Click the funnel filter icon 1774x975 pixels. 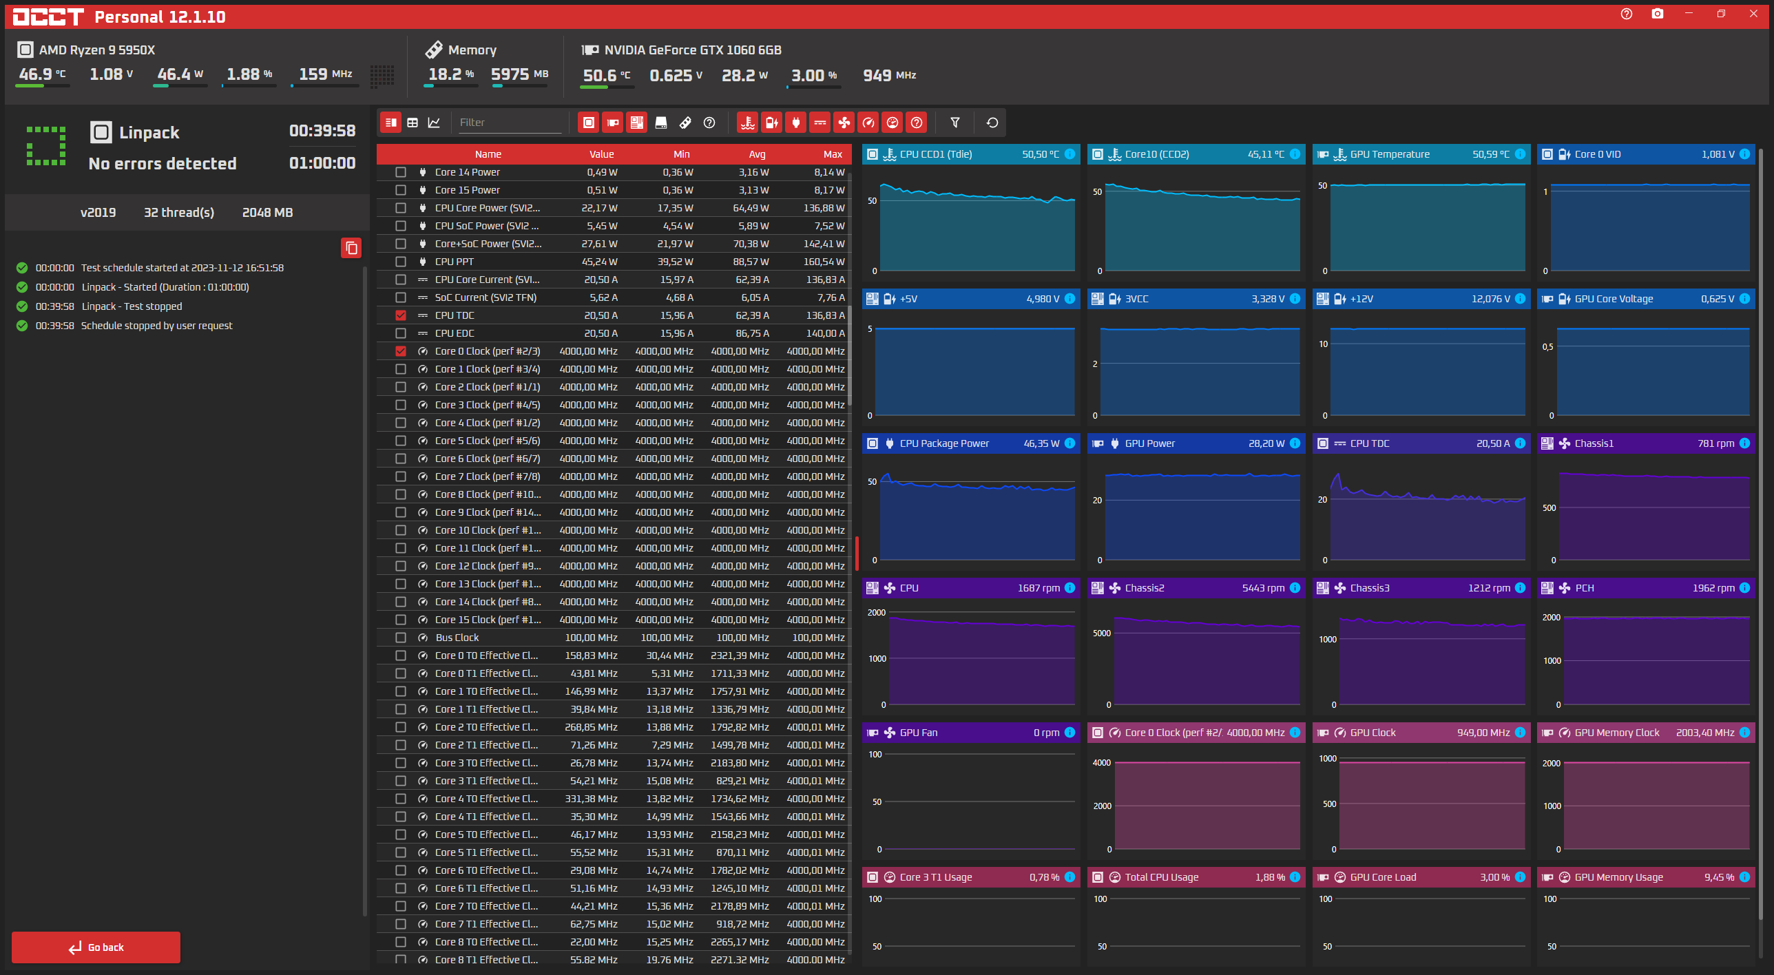[x=955, y=123]
